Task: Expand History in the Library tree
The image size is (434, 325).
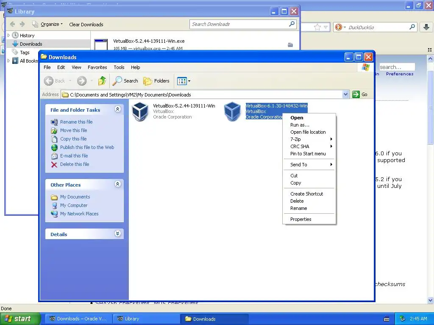Action: click(x=8, y=36)
